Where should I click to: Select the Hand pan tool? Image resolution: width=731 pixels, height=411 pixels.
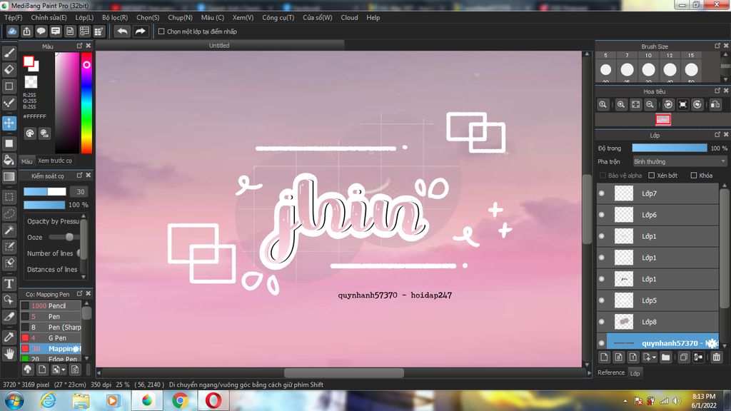click(x=9, y=354)
